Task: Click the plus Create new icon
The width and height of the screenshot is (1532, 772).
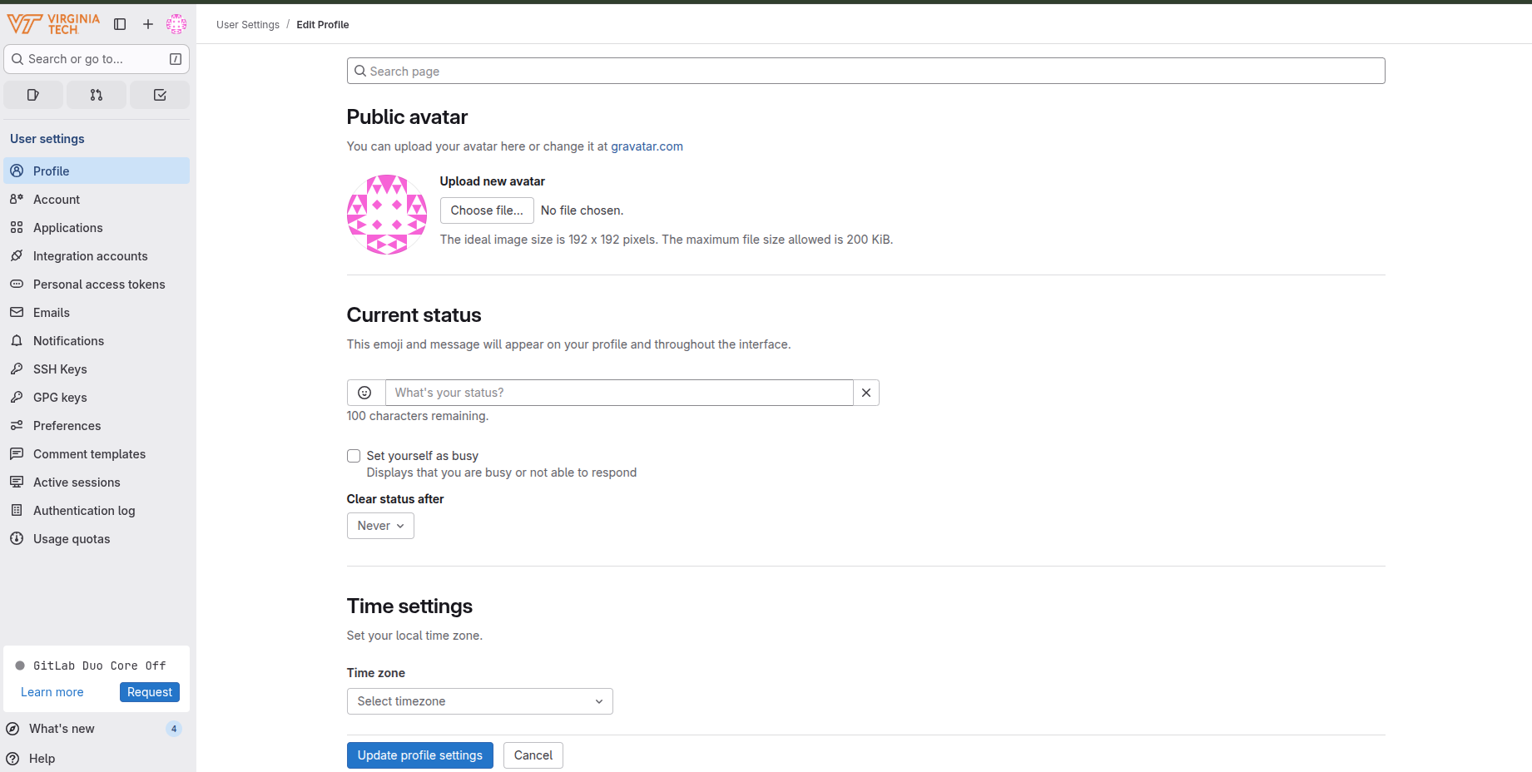Action: coord(148,24)
